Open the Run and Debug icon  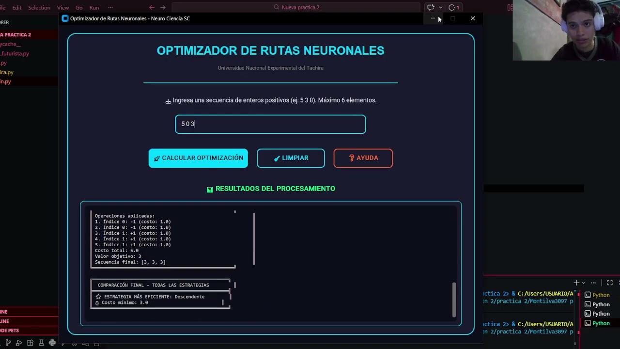(x=19, y=343)
